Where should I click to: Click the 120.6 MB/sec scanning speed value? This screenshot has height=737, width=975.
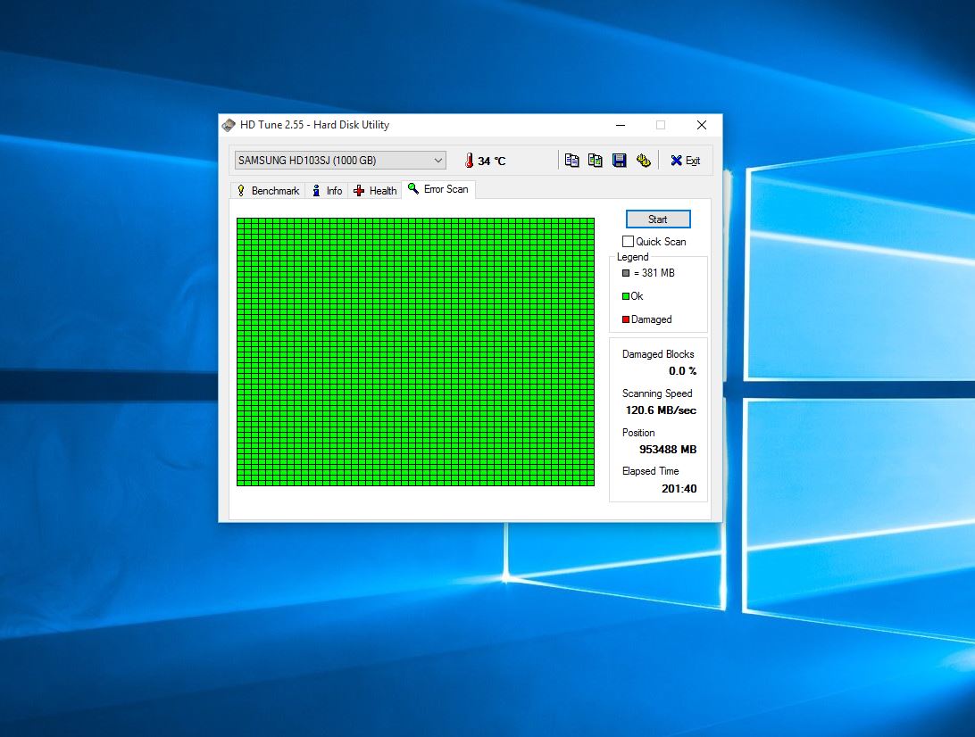click(x=661, y=410)
